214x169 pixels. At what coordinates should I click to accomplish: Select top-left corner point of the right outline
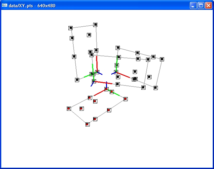point(118,48)
